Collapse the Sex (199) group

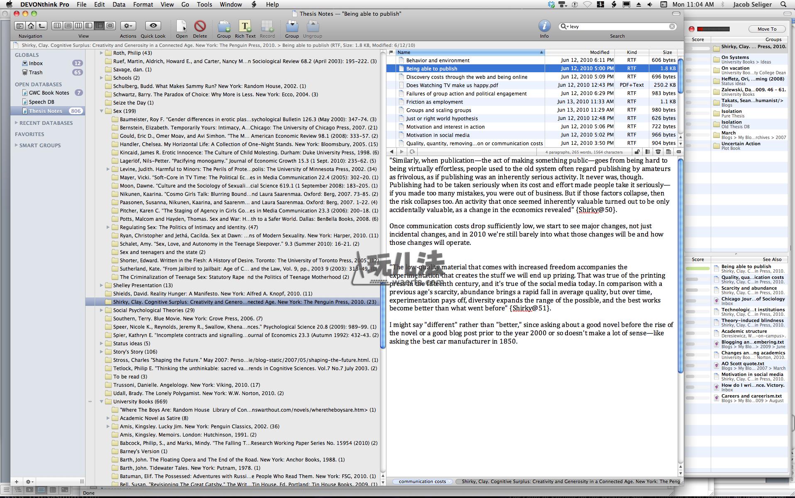point(101,111)
